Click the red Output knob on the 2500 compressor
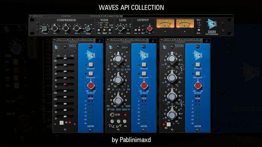Viewport: 262px width, 147px height. pyautogui.click(x=150, y=28)
